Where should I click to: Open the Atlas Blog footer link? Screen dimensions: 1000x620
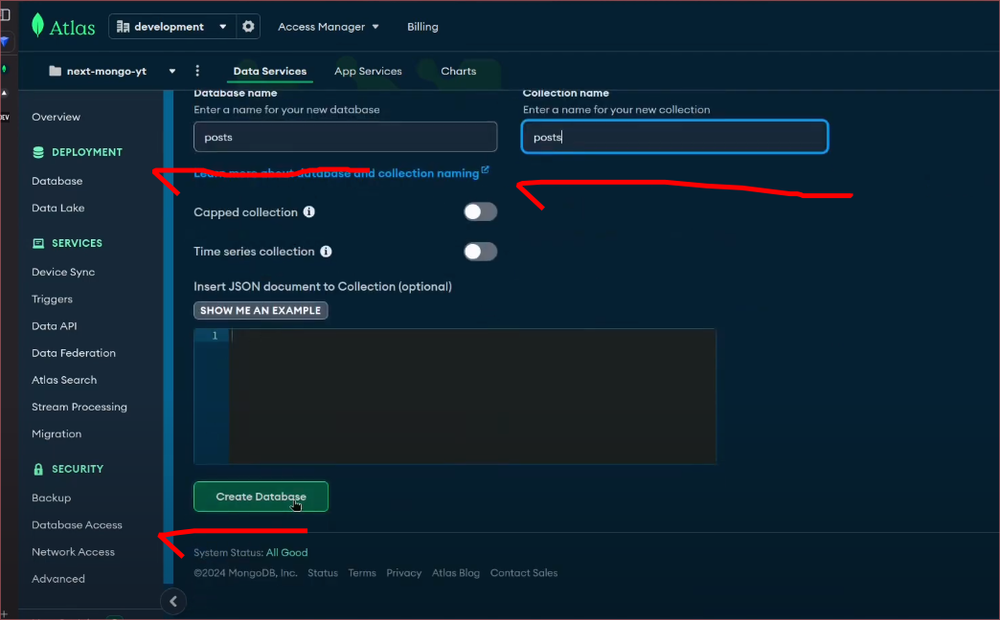(456, 573)
